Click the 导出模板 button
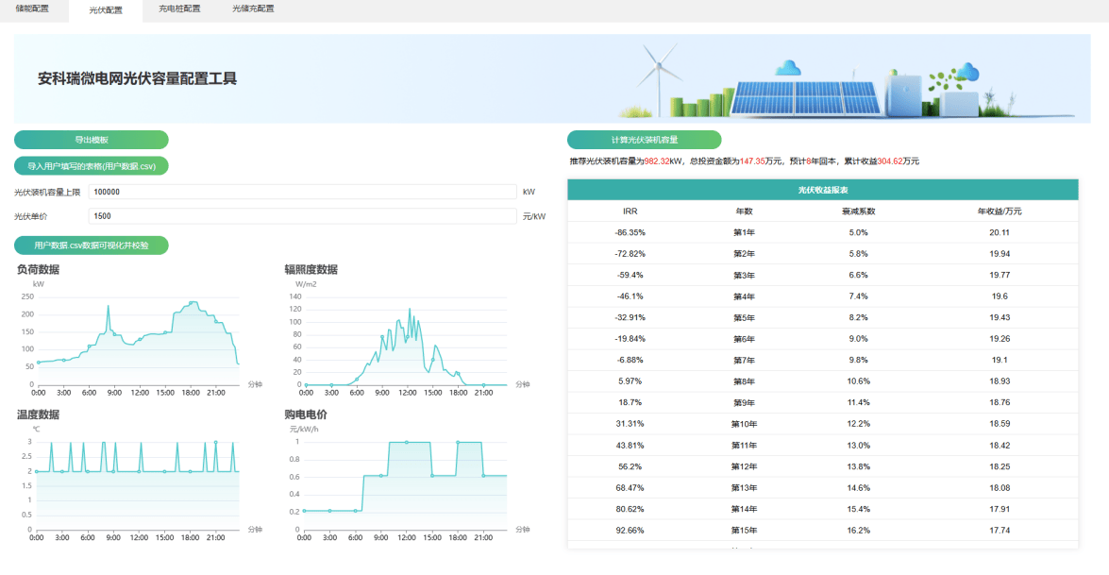 click(92, 140)
